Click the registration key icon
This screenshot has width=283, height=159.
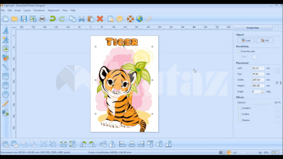click(x=149, y=19)
